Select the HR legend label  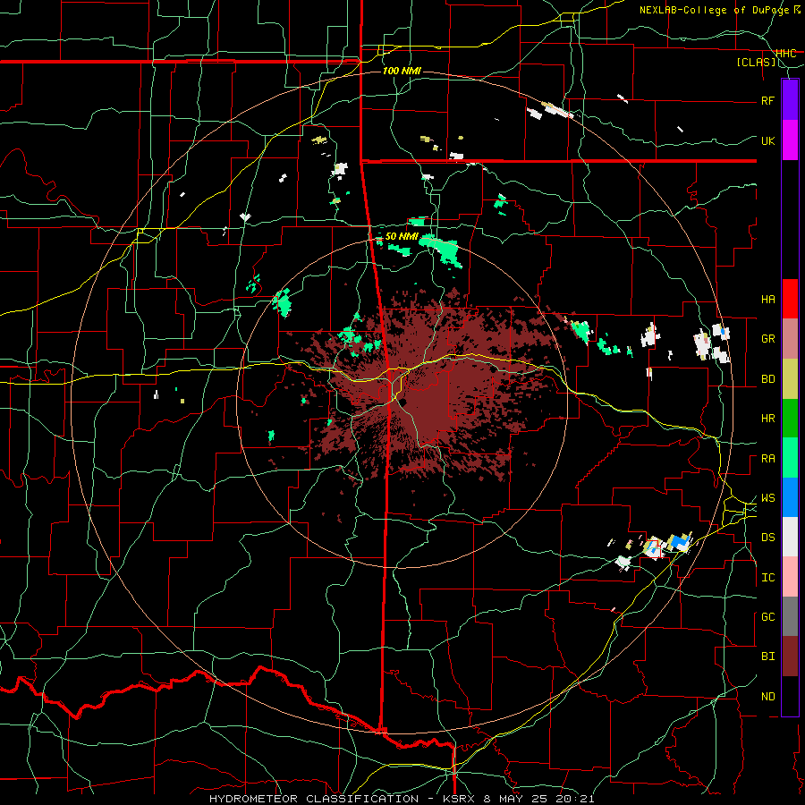coord(767,419)
